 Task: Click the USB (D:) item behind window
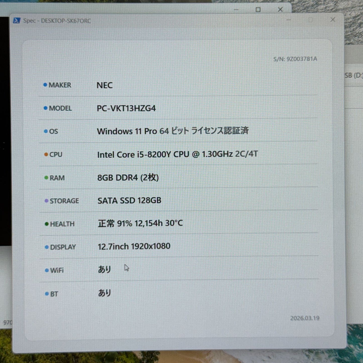(x=354, y=75)
